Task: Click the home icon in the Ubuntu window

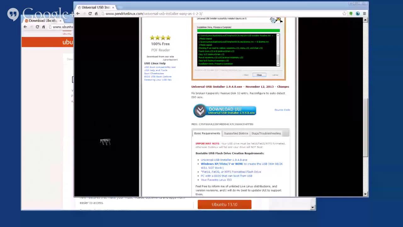Action: point(43,27)
